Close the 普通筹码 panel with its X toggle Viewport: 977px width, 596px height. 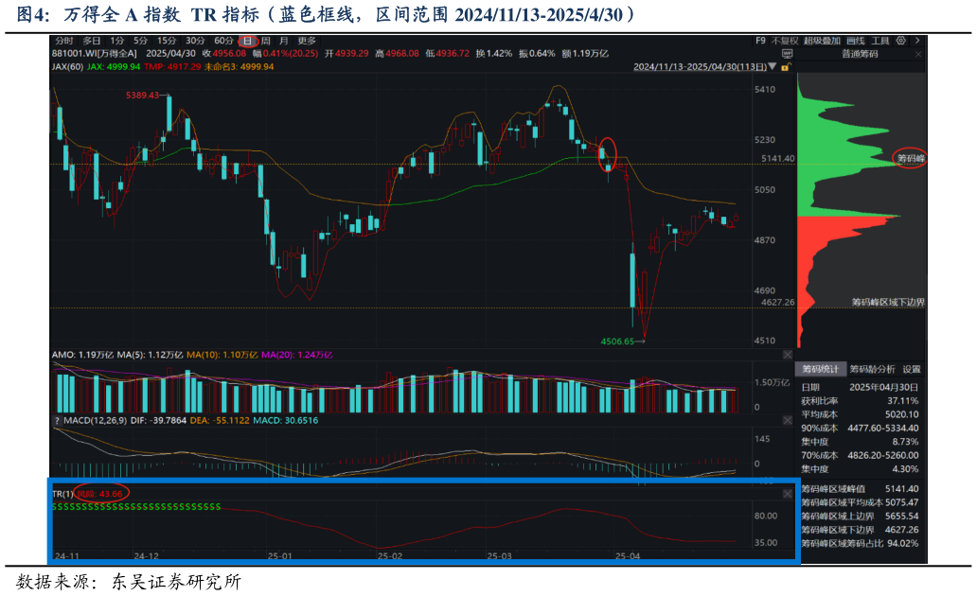coord(918,54)
